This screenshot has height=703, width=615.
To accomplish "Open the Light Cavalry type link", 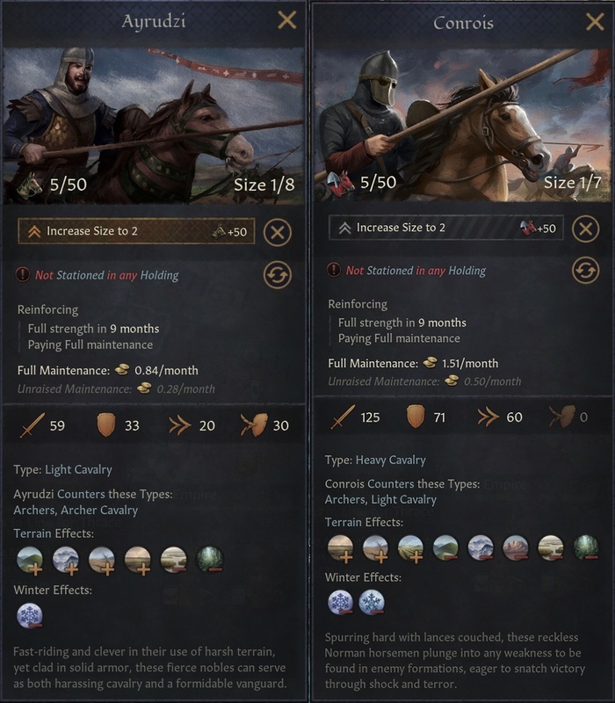I will coord(78,469).
